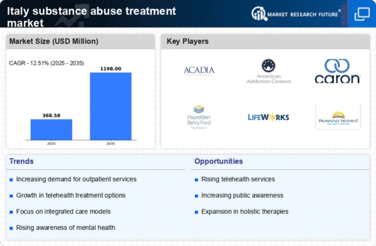Click 'Expansion in holistic therapies'
376x246 pixels.
click(x=244, y=212)
